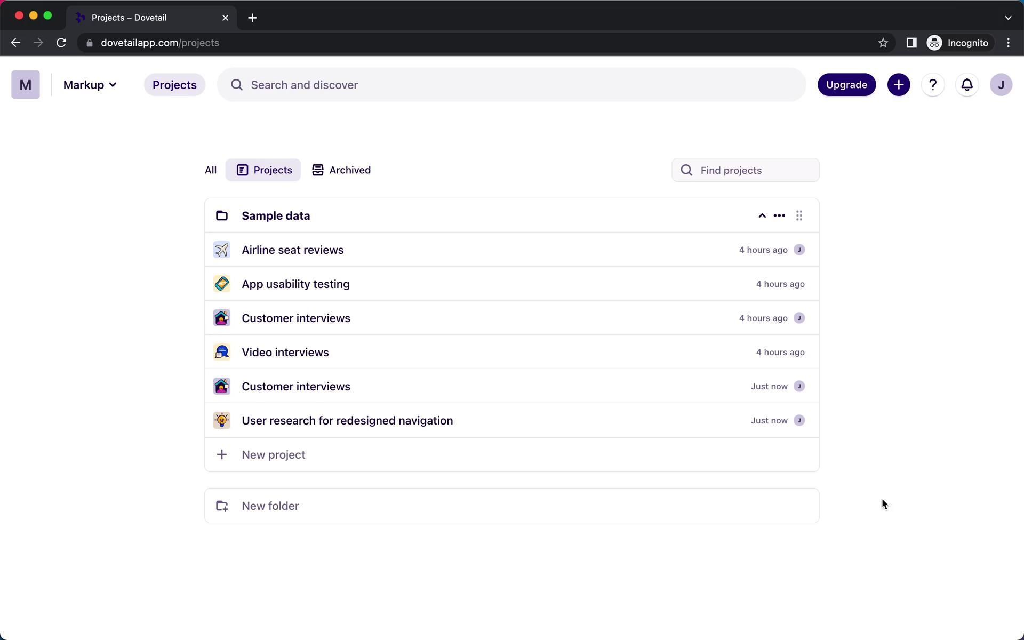Select the All tab
This screenshot has width=1024, height=640.
pos(211,170)
